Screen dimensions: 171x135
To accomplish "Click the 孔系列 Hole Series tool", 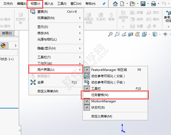I will pyautogui.click(x=101, y=17).
